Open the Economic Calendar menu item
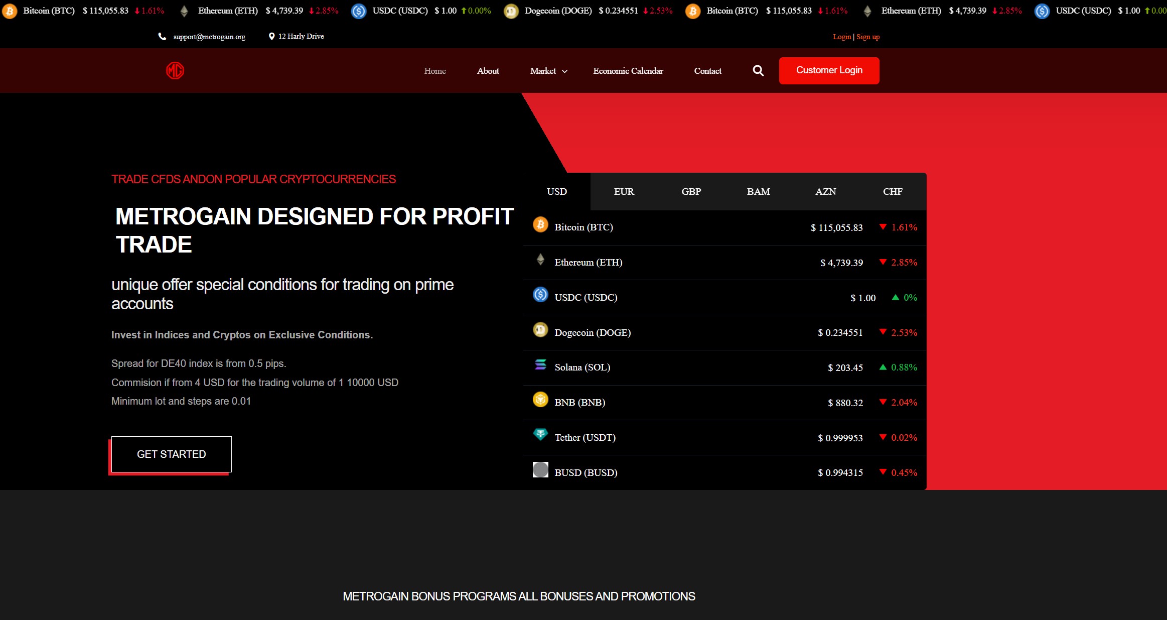This screenshot has height=620, width=1167. pos(628,71)
